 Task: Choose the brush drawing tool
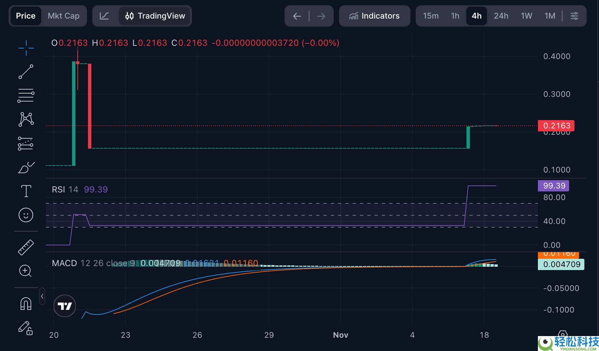tap(26, 168)
